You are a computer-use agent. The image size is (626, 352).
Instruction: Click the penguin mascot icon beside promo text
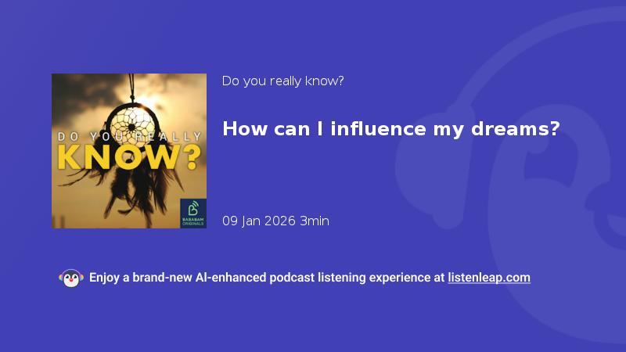click(x=71, y=278)
